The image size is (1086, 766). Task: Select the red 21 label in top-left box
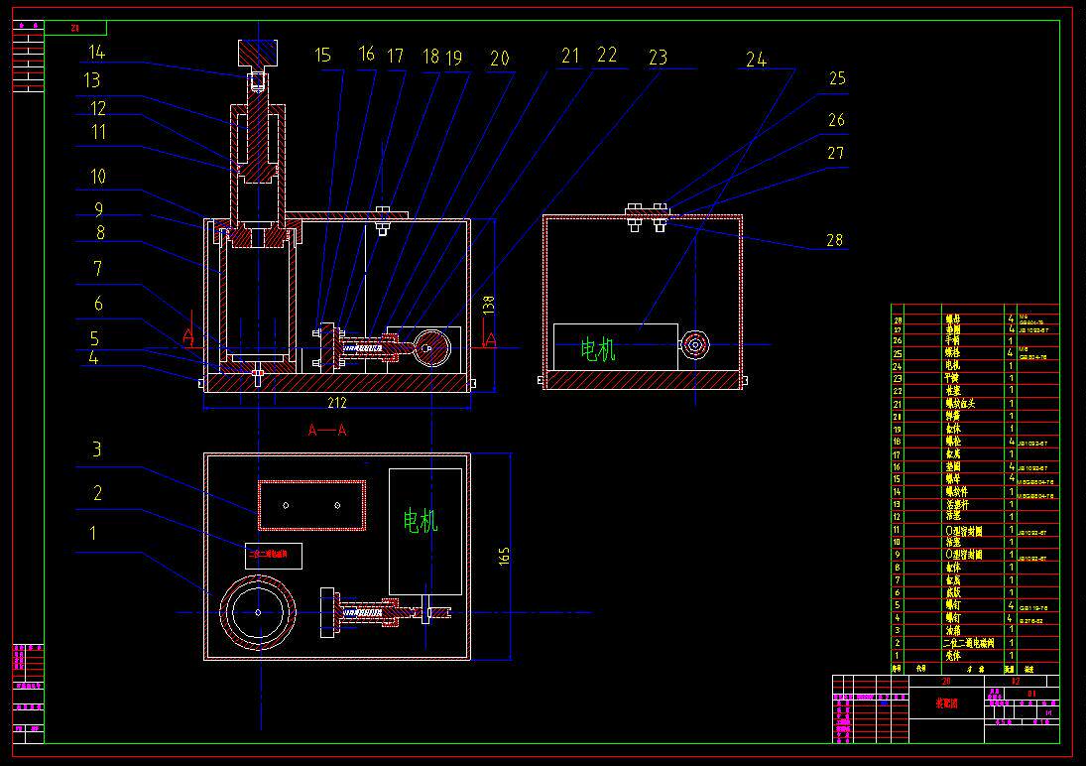click(x=74, y=28)
